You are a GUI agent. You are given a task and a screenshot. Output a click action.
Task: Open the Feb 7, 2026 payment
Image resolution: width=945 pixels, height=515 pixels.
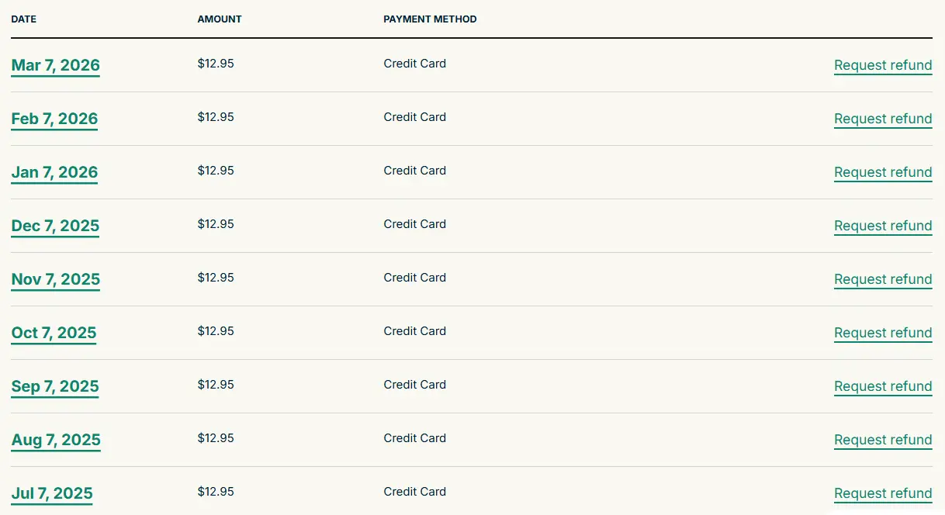(54, 119)
